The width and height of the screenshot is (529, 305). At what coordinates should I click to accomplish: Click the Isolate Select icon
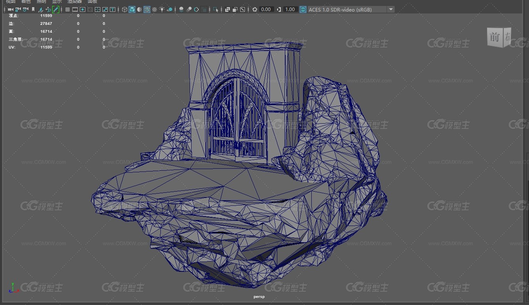[215, 9]
